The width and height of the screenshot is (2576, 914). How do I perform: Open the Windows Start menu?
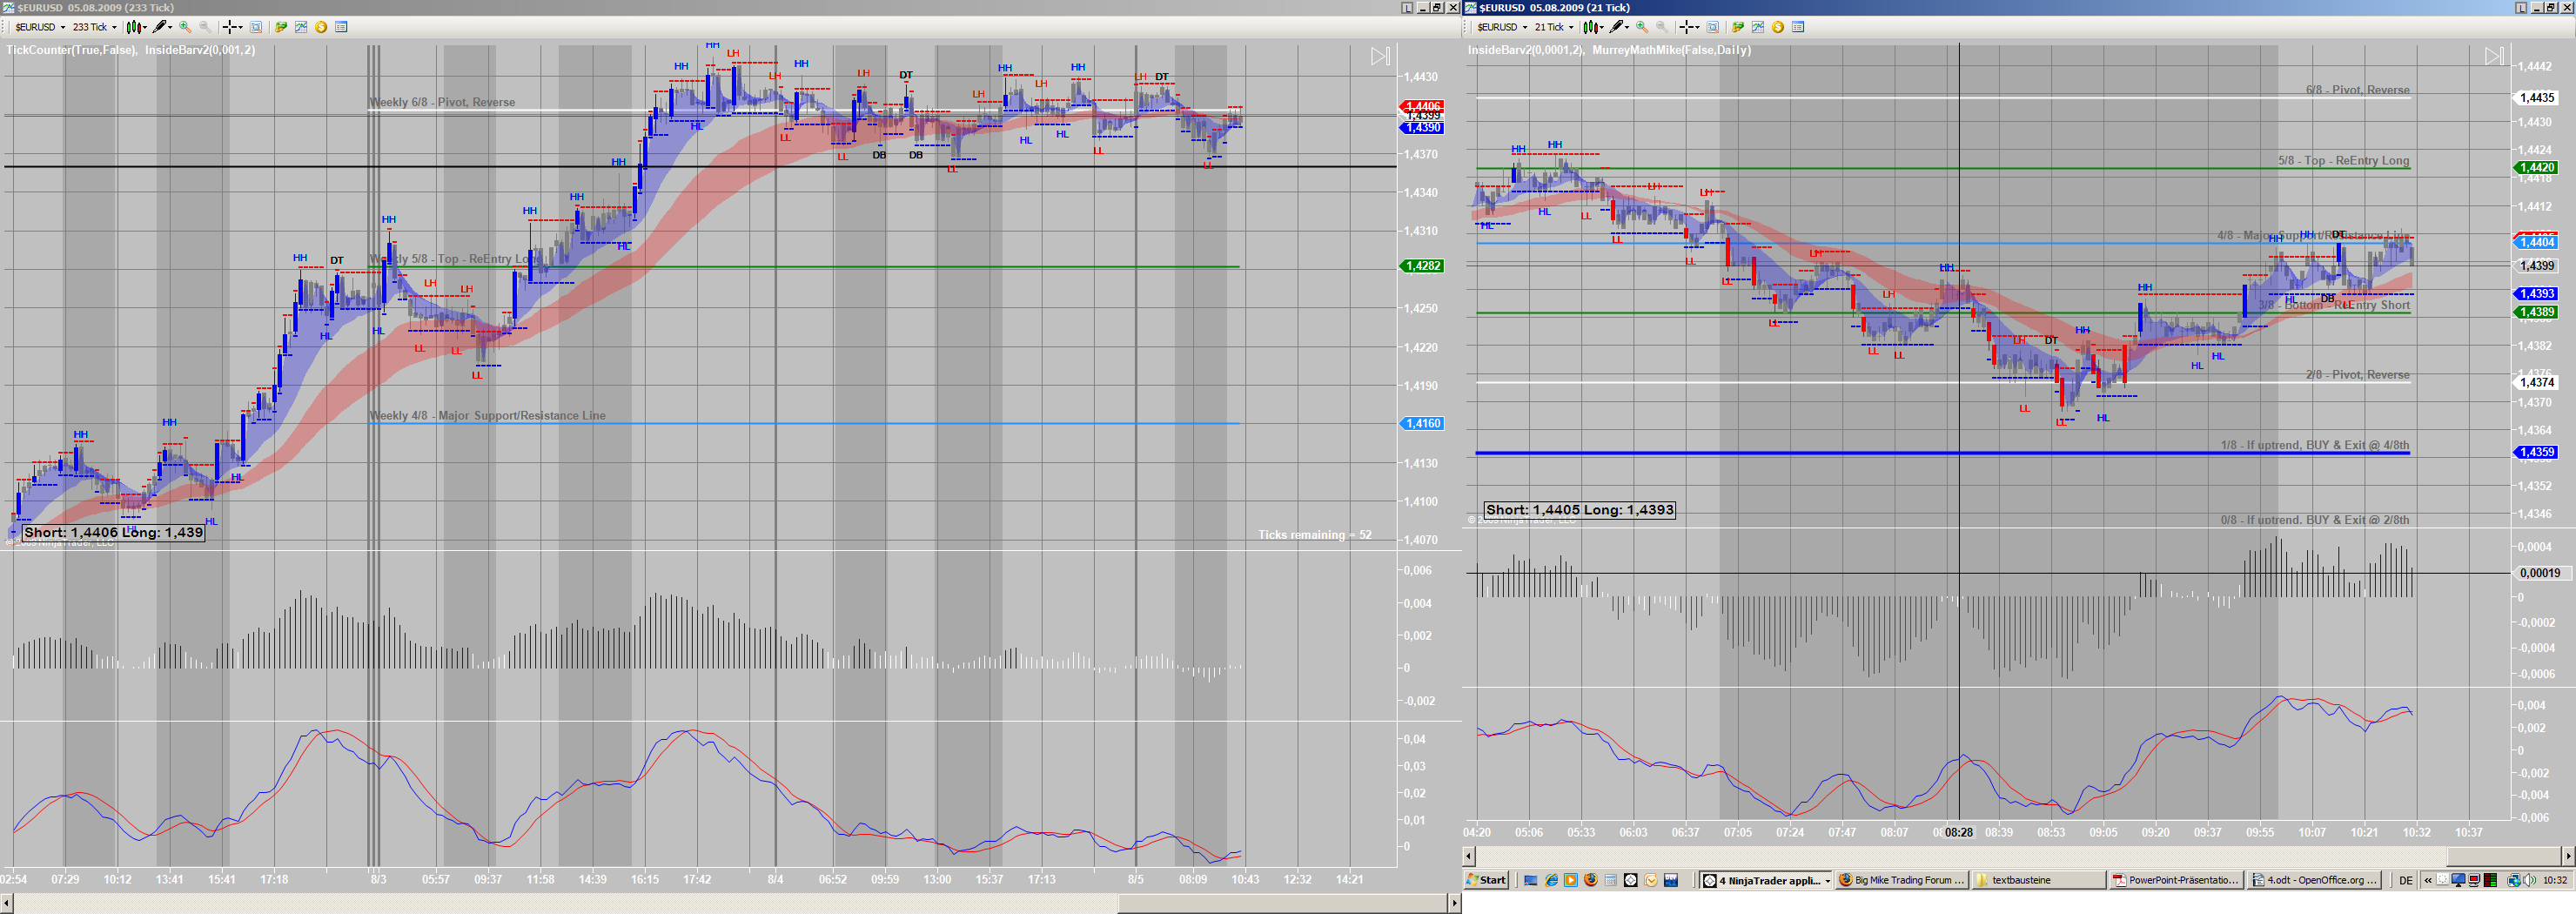pyautogui.click(x=1486, y=880)
